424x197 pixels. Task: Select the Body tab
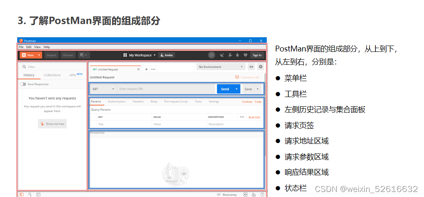[154, 102]
